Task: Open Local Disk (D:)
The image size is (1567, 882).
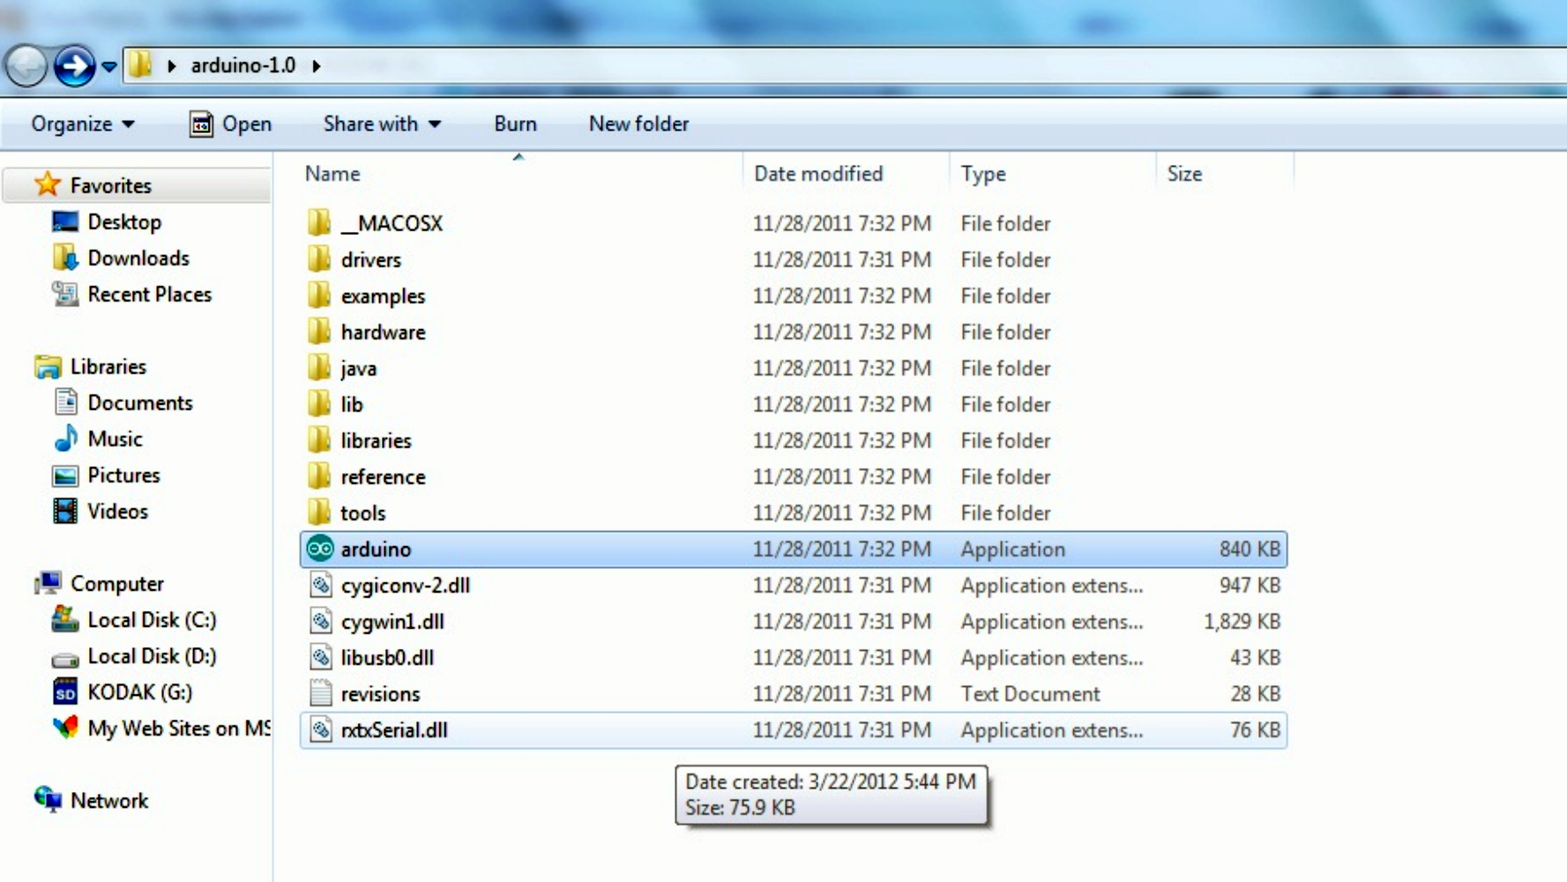Action: (x=133, y=655)
